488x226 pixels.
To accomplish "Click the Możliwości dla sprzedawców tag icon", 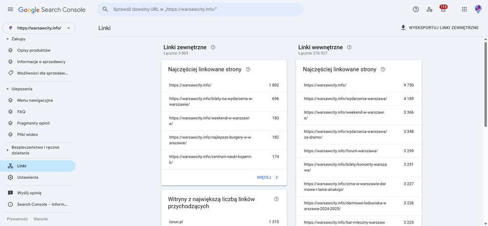I will [x=10, y=73].
